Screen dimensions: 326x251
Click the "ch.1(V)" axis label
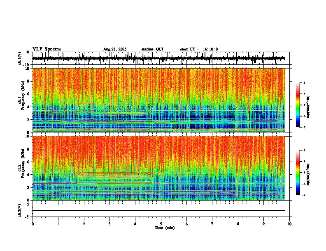click(x=20, y=58)
